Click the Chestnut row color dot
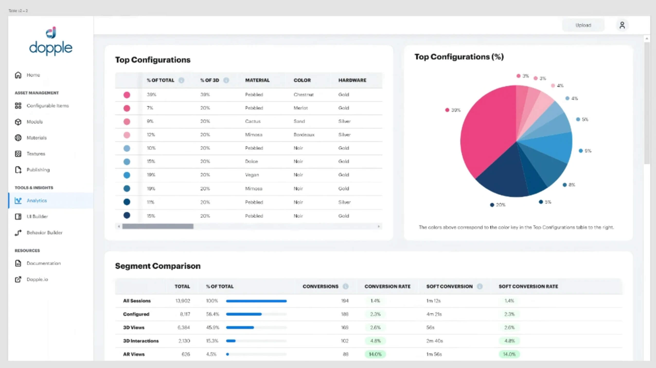 127,95
